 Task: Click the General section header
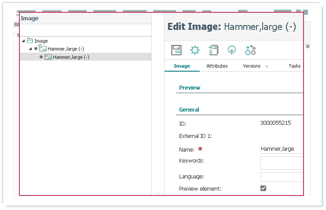pyautogui.click(x=189, y=110)
